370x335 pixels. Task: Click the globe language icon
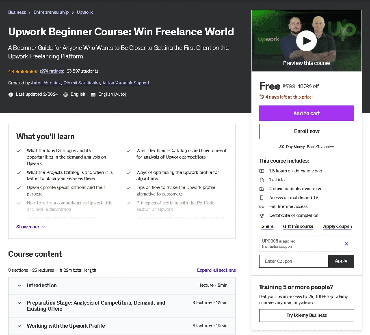pyautogui.click(x=66, y=94)
